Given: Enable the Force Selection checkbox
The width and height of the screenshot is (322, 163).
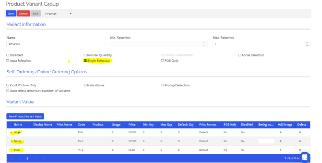Looking at the screenshot, I should tap(240, 55).
